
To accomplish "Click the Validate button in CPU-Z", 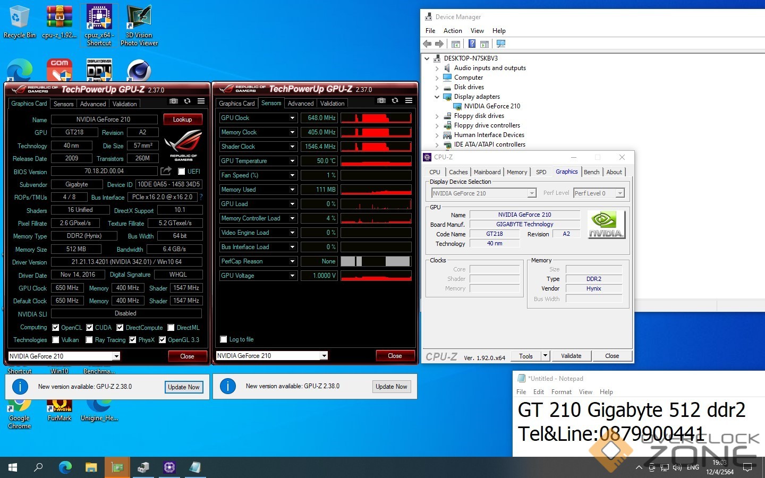I will click(571, 356).
